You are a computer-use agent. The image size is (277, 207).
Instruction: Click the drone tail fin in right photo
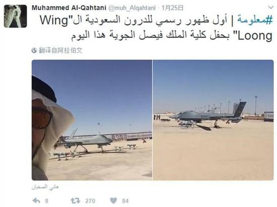pos(239,109)
